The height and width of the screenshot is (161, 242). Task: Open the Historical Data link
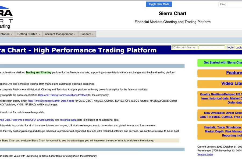pyautogui.click(x=68, y=120)
